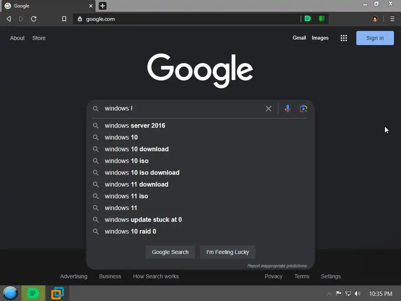Image resolution: width=401 pixels, height=301 pixels.
Task: Pick the windows 11 download suggestion
Action: click(200, 185)
